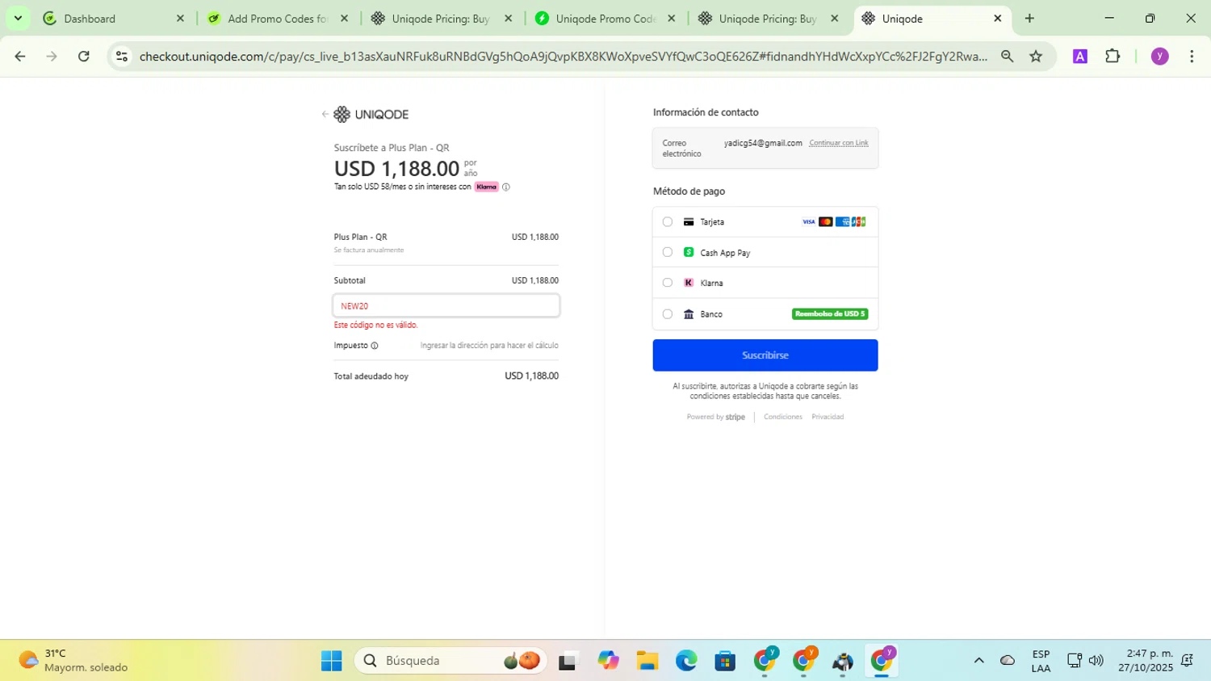Open the Chrome profile avatar

(x=1159, y=56)
